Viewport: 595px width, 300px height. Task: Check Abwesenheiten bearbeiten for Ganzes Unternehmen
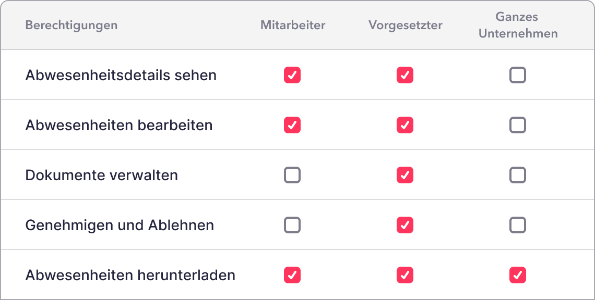click(518, 126)
